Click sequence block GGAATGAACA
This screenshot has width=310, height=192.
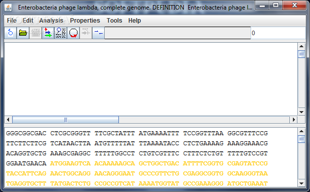(x=26, y=163)
